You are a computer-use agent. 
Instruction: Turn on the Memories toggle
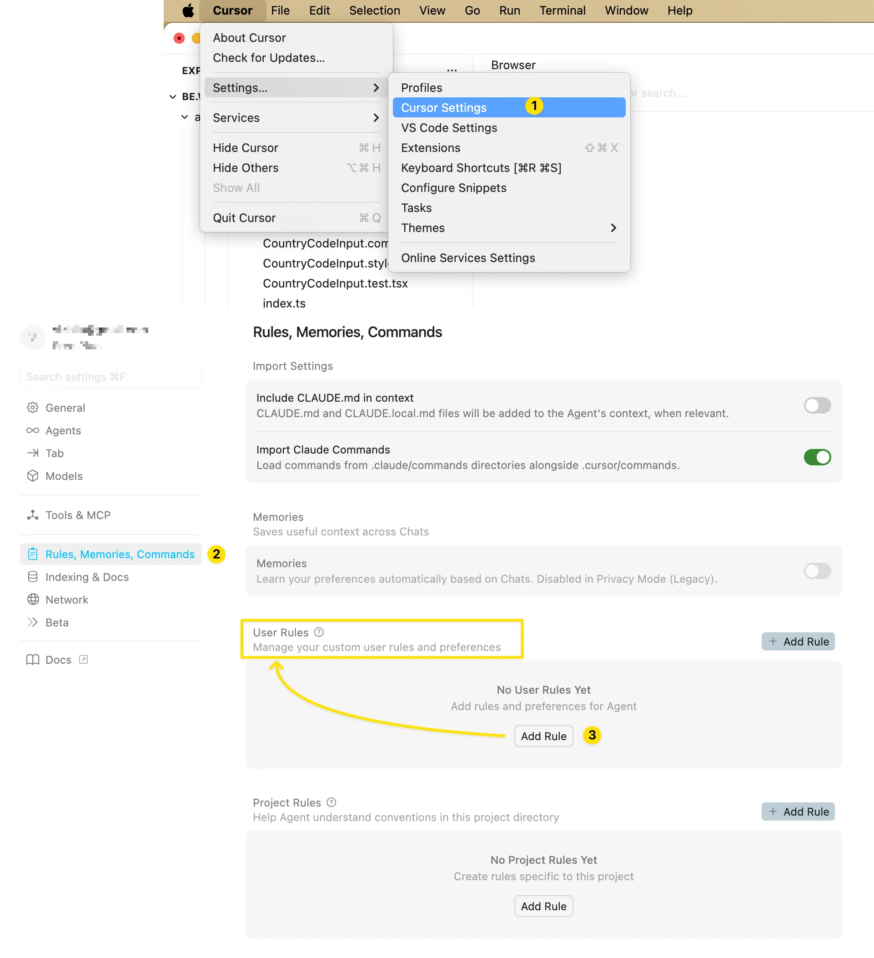[817, 571]
